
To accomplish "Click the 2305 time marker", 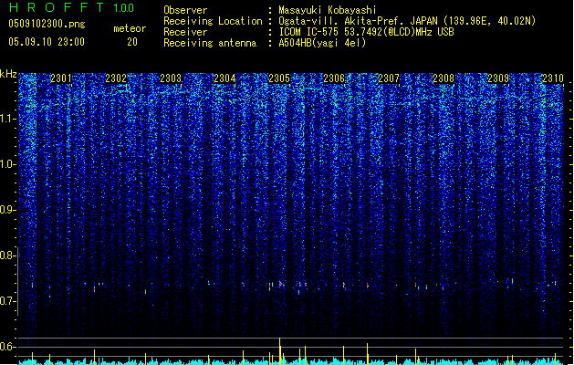I will click(279, 78).
